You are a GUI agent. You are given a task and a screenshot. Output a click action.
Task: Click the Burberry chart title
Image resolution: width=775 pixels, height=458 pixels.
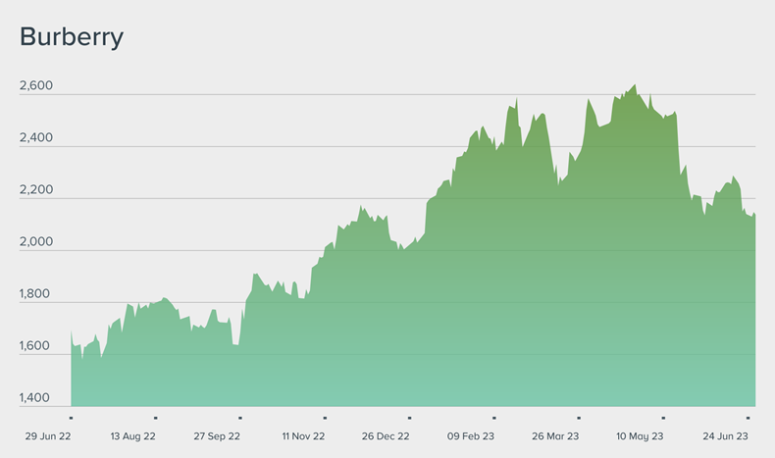(x=72, y=37)
